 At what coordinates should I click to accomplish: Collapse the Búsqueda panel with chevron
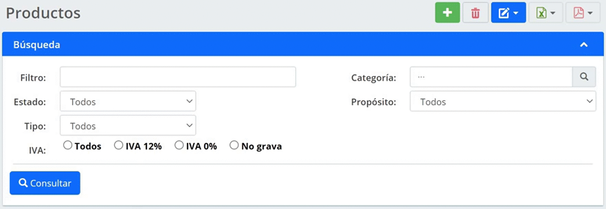[x=584, y=45]
